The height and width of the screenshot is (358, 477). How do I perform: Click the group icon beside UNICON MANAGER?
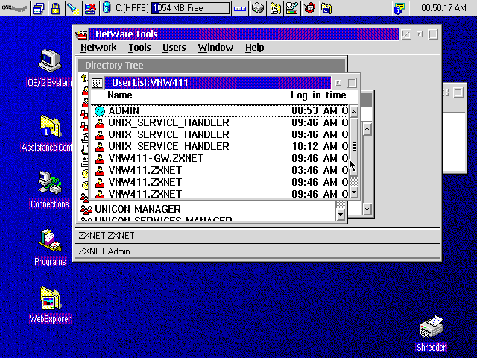86,209
